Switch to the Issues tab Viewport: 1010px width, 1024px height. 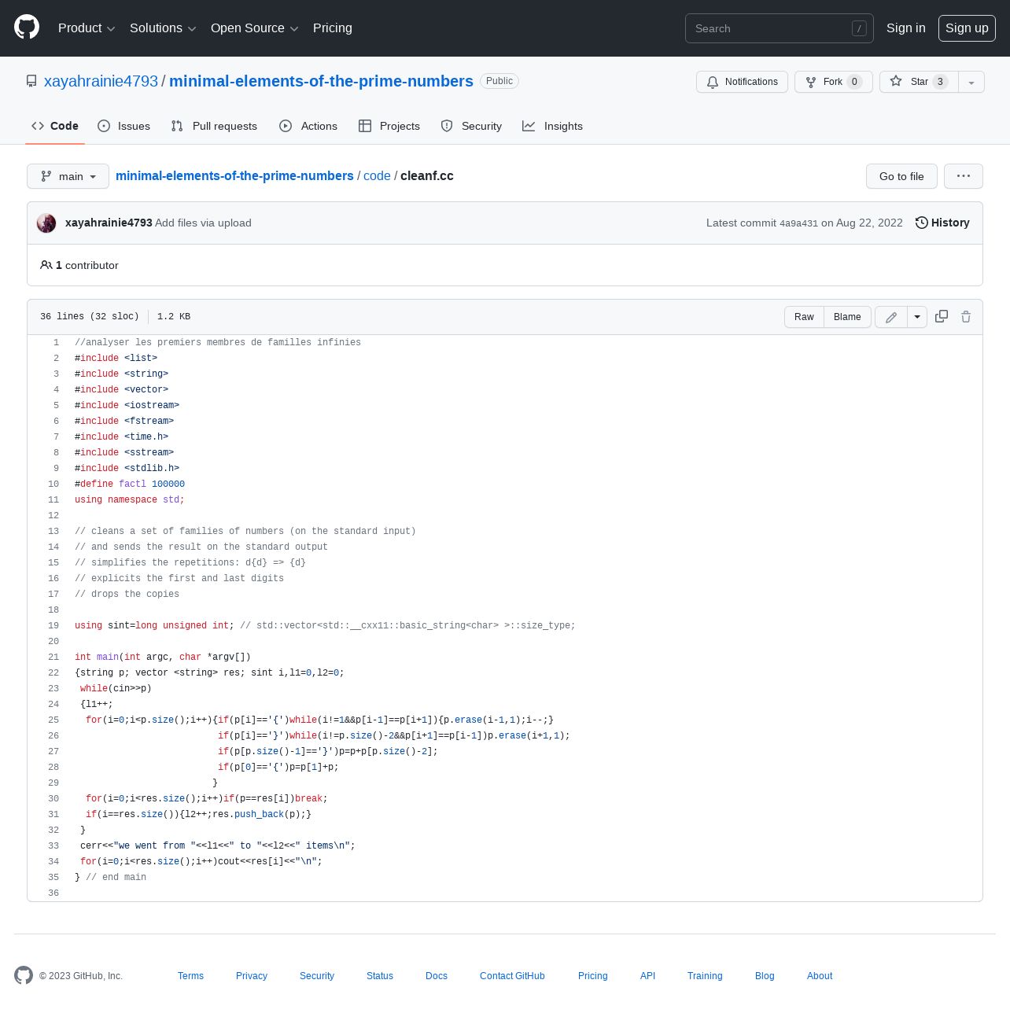[123, 126]
